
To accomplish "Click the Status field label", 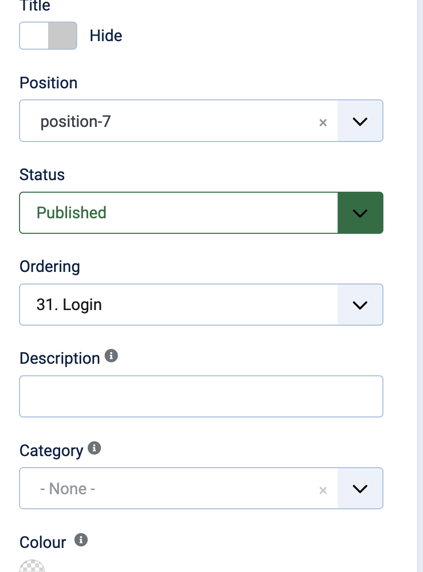I will pyautogui.click(x=42, y=175).
